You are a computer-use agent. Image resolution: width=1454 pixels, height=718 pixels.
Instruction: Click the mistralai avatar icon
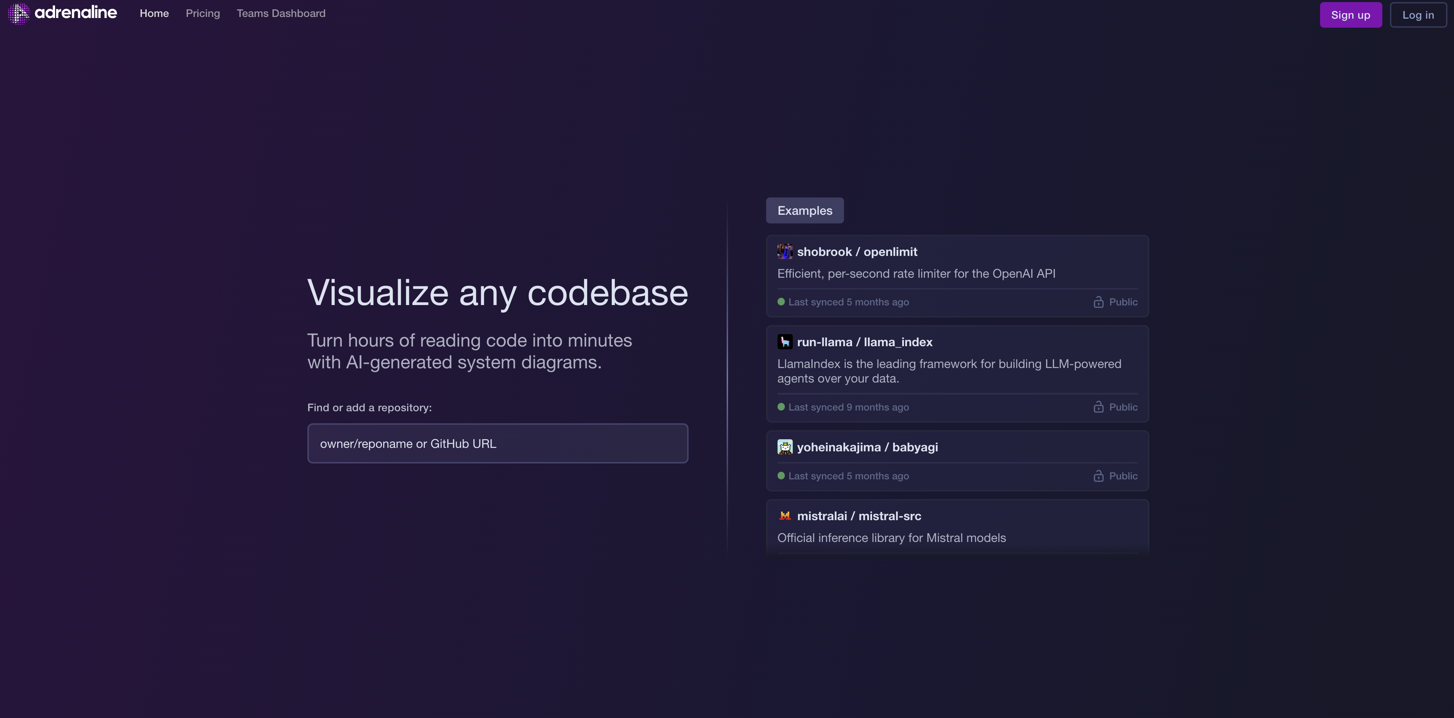tap(784, 516)
